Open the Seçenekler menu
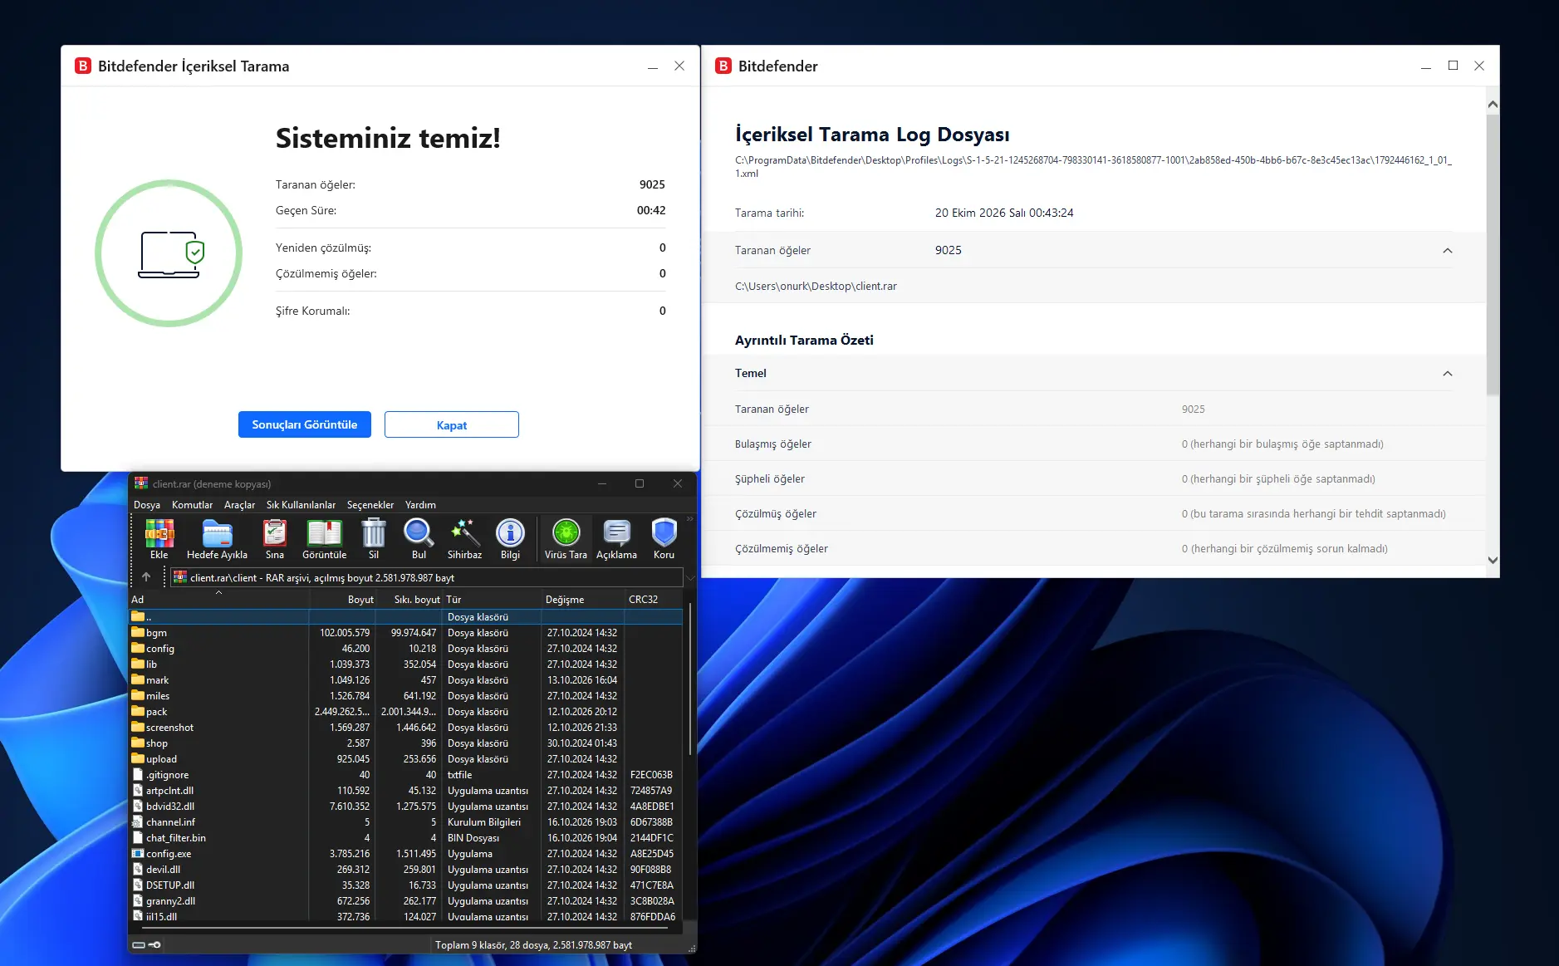This screenshot has height=966, width=1559. point(370,505)
